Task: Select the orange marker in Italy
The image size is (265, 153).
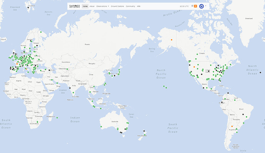Action: click(26, 69)
